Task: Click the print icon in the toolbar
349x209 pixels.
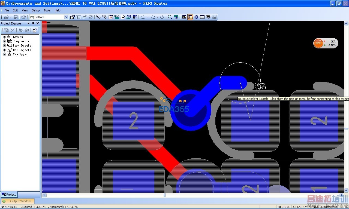Action: [x=23, y=17]
